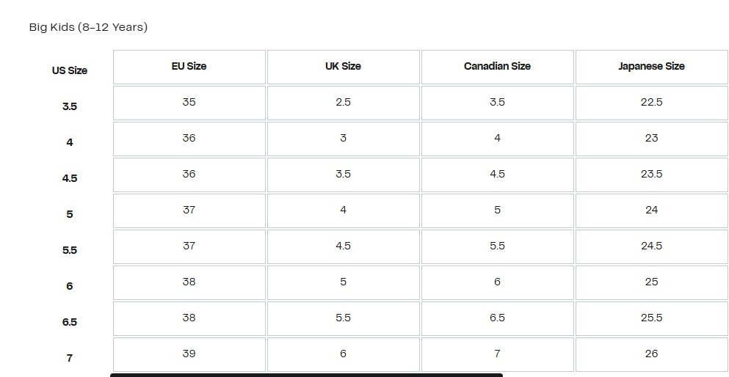
Task: Click the US size 3.5 row label
Action: pyautogui.click(x=70, y=106)
